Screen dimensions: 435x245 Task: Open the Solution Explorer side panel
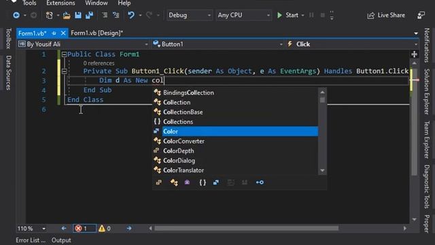click(427, 92)
